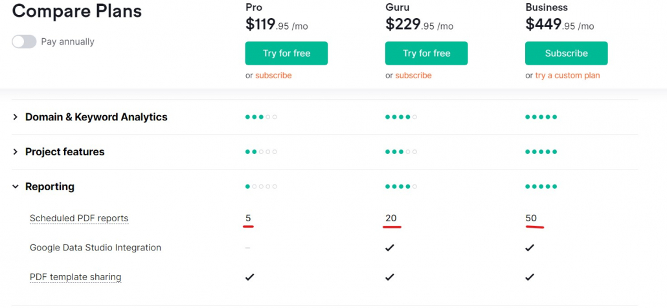This screenshot has width=667, height=308.
Task: Click the Scheduled PDF reports label
Action: pyautogui.click(x=79, y=218)
